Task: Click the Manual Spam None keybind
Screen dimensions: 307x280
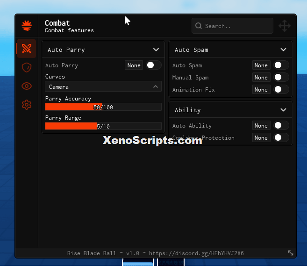Action: [x=261, y=77]
